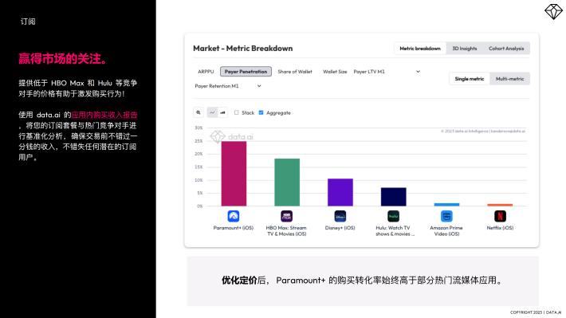Screen dimensions: 566x318
Task: Click the magnifier zoom icon
Action: 198,112
